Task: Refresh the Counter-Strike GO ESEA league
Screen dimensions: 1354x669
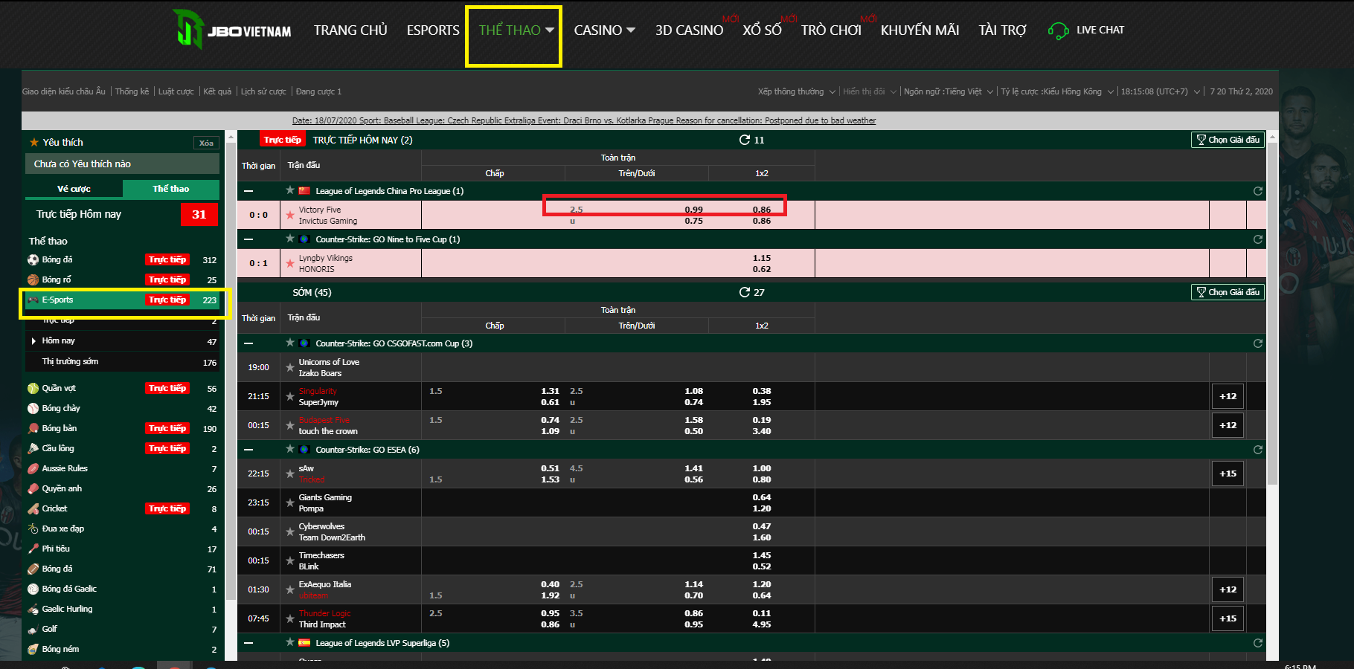Action: [x=1258, y=450]
